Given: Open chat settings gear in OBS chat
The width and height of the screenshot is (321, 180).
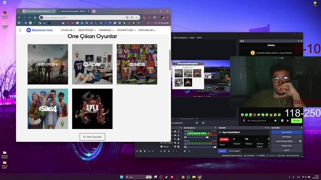Looking at the screenshot, I should pos(288,120).
